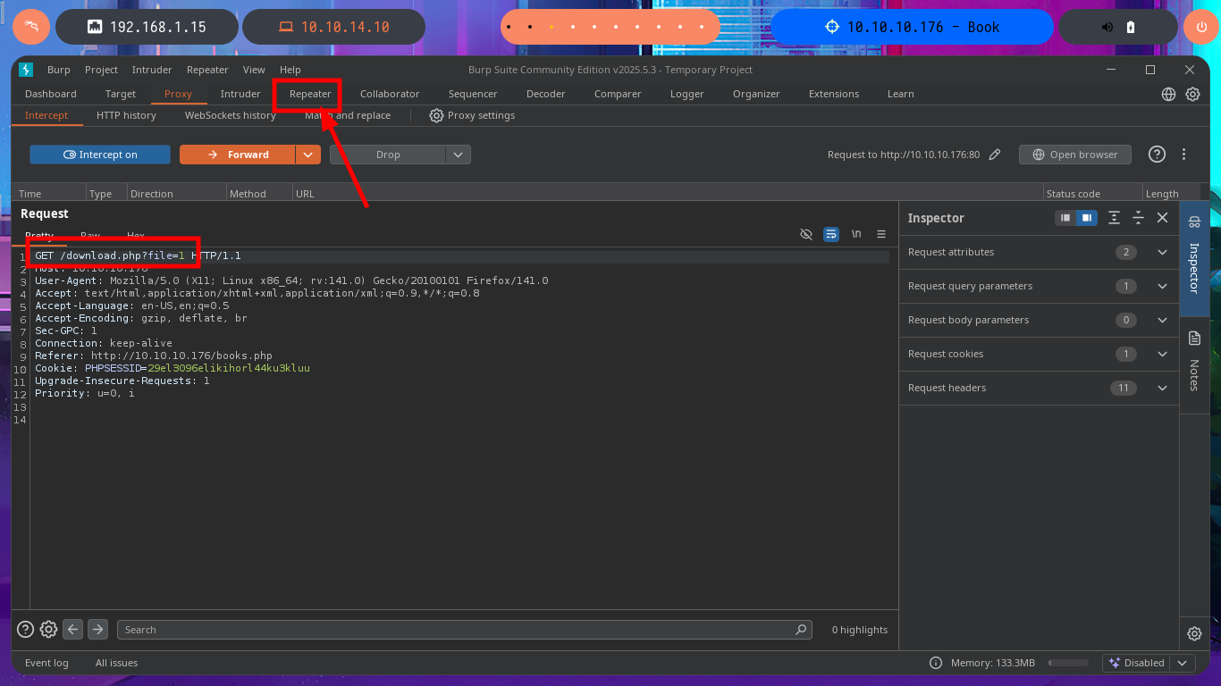Open the WebSockets history subtab
1221x686 pixels.
[x=230, y=115]
